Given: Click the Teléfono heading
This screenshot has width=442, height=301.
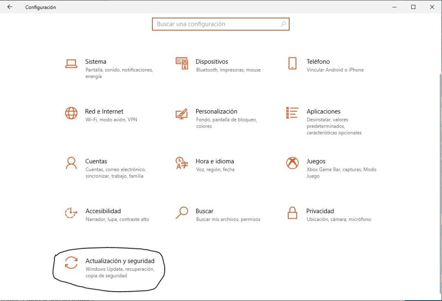Looking at the screenshot, I should click(318, 62).
